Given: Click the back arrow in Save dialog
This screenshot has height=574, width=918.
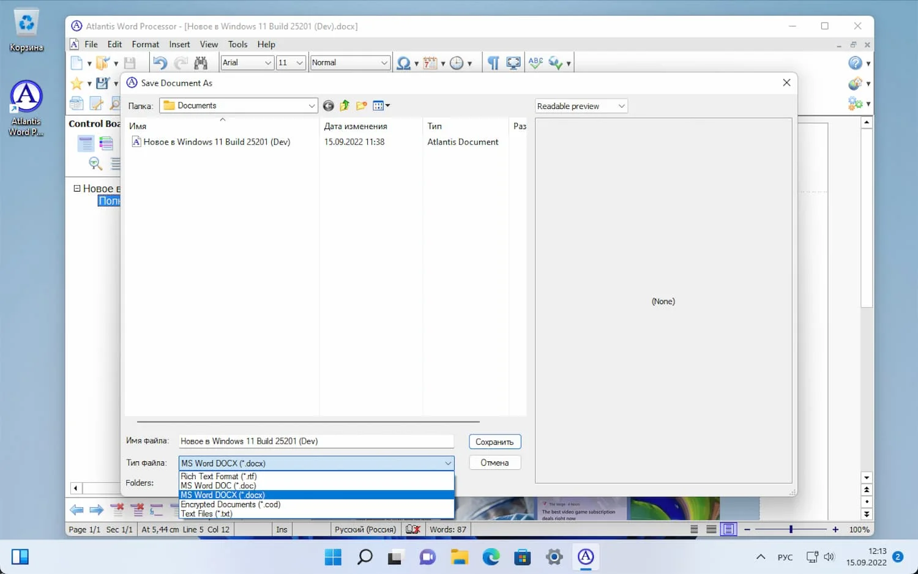Looking at the screenshot, I should click(x=328, y=106).
